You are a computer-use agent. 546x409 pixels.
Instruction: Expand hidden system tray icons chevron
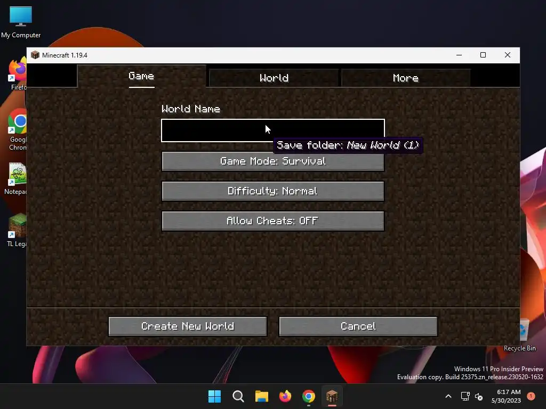click(448, 396)
